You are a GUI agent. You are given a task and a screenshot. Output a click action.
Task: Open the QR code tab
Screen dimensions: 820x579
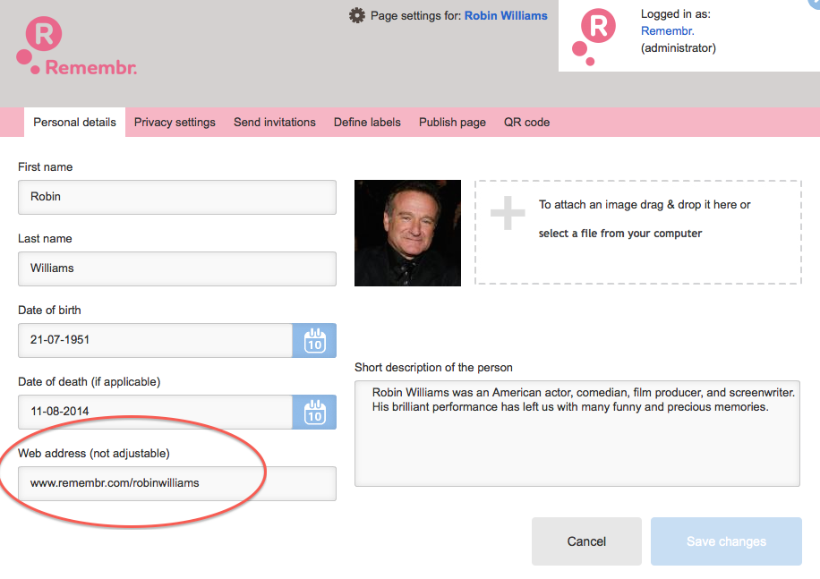(526, 123)
